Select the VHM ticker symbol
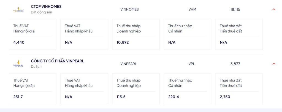 pos(192,9)
